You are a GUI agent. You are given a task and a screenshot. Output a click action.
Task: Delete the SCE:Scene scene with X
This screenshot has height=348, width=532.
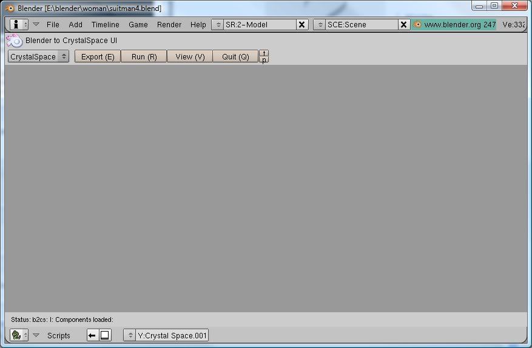(404, 24)
